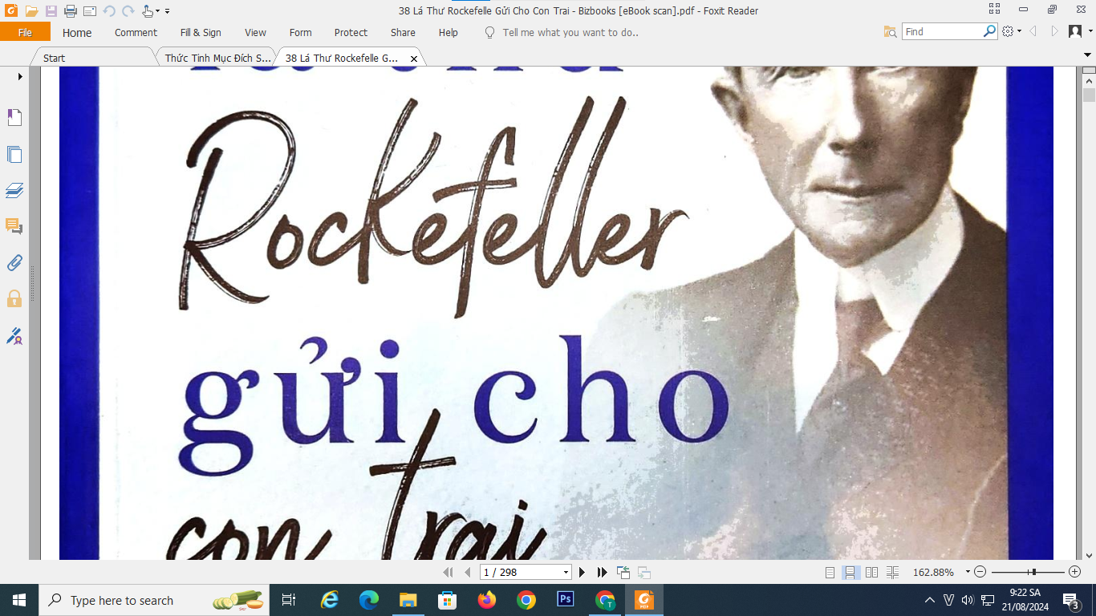Open the Protect ribbon tab

[x=351, y=33]
